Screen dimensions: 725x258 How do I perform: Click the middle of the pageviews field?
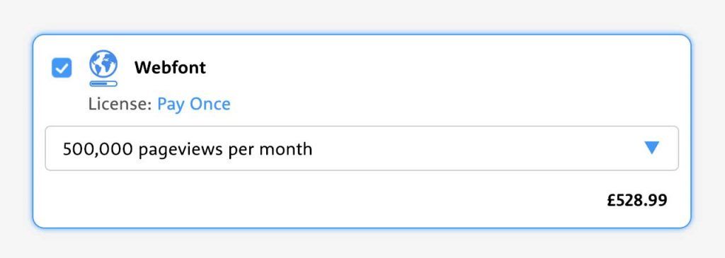(x=362, y=148)
